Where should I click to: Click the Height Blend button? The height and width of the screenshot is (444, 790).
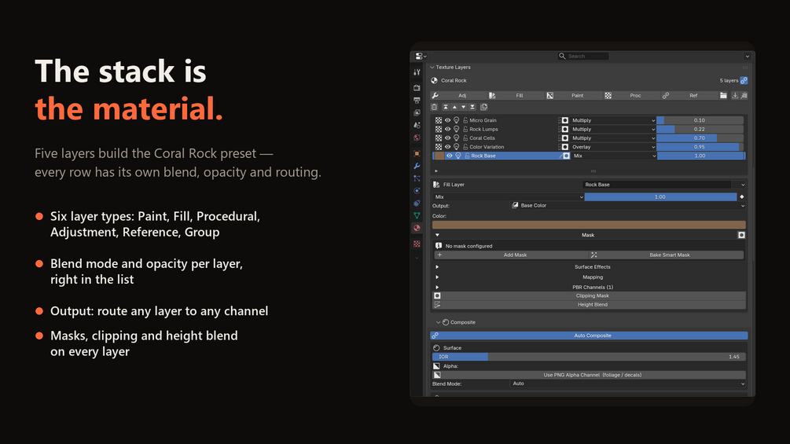coord(589,305)
